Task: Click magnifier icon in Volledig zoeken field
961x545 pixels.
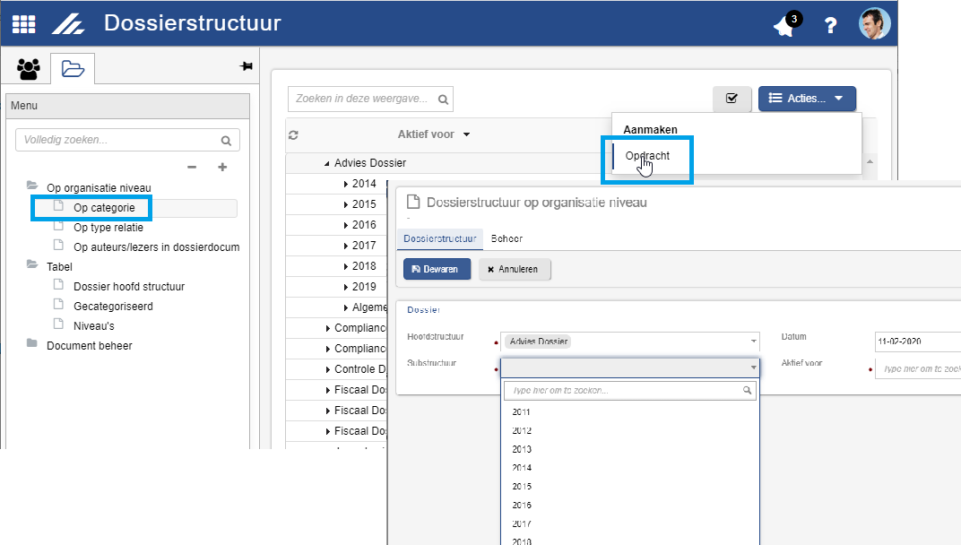Action: point(226,141)
